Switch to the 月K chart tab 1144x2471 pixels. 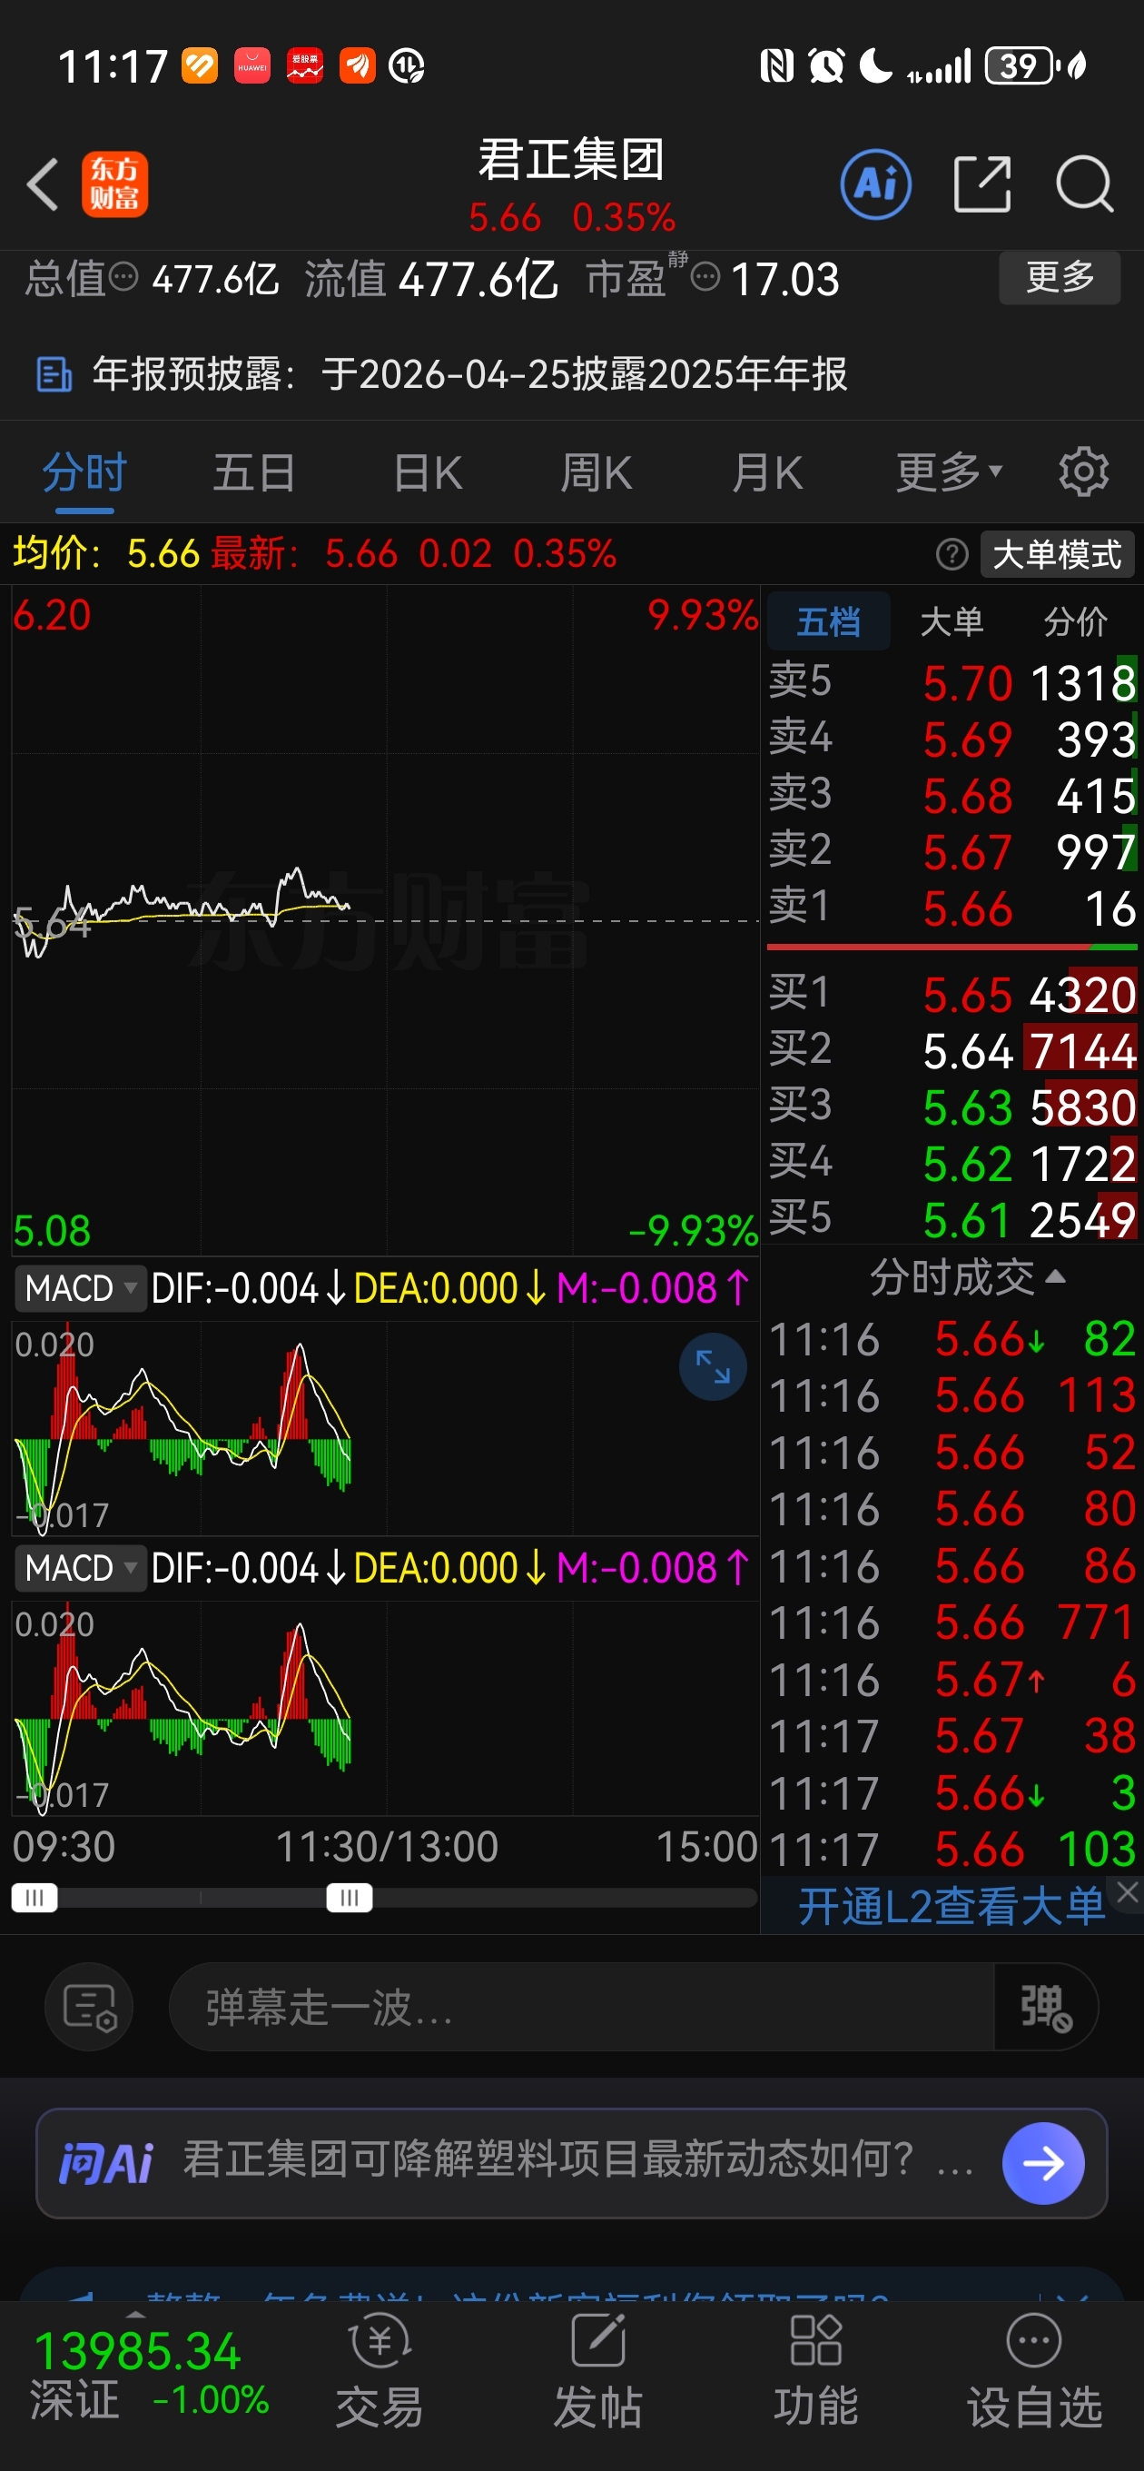[766, 473]
